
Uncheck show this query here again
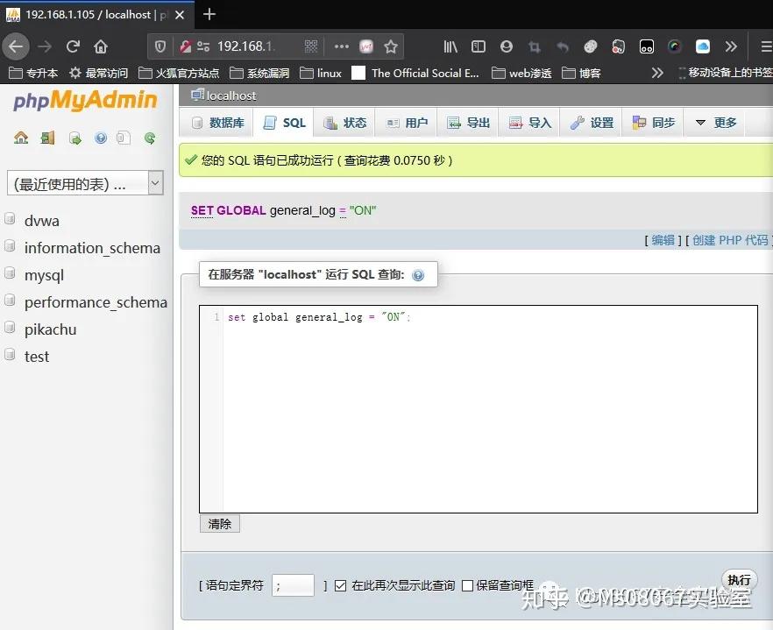[x=340, y=585]
